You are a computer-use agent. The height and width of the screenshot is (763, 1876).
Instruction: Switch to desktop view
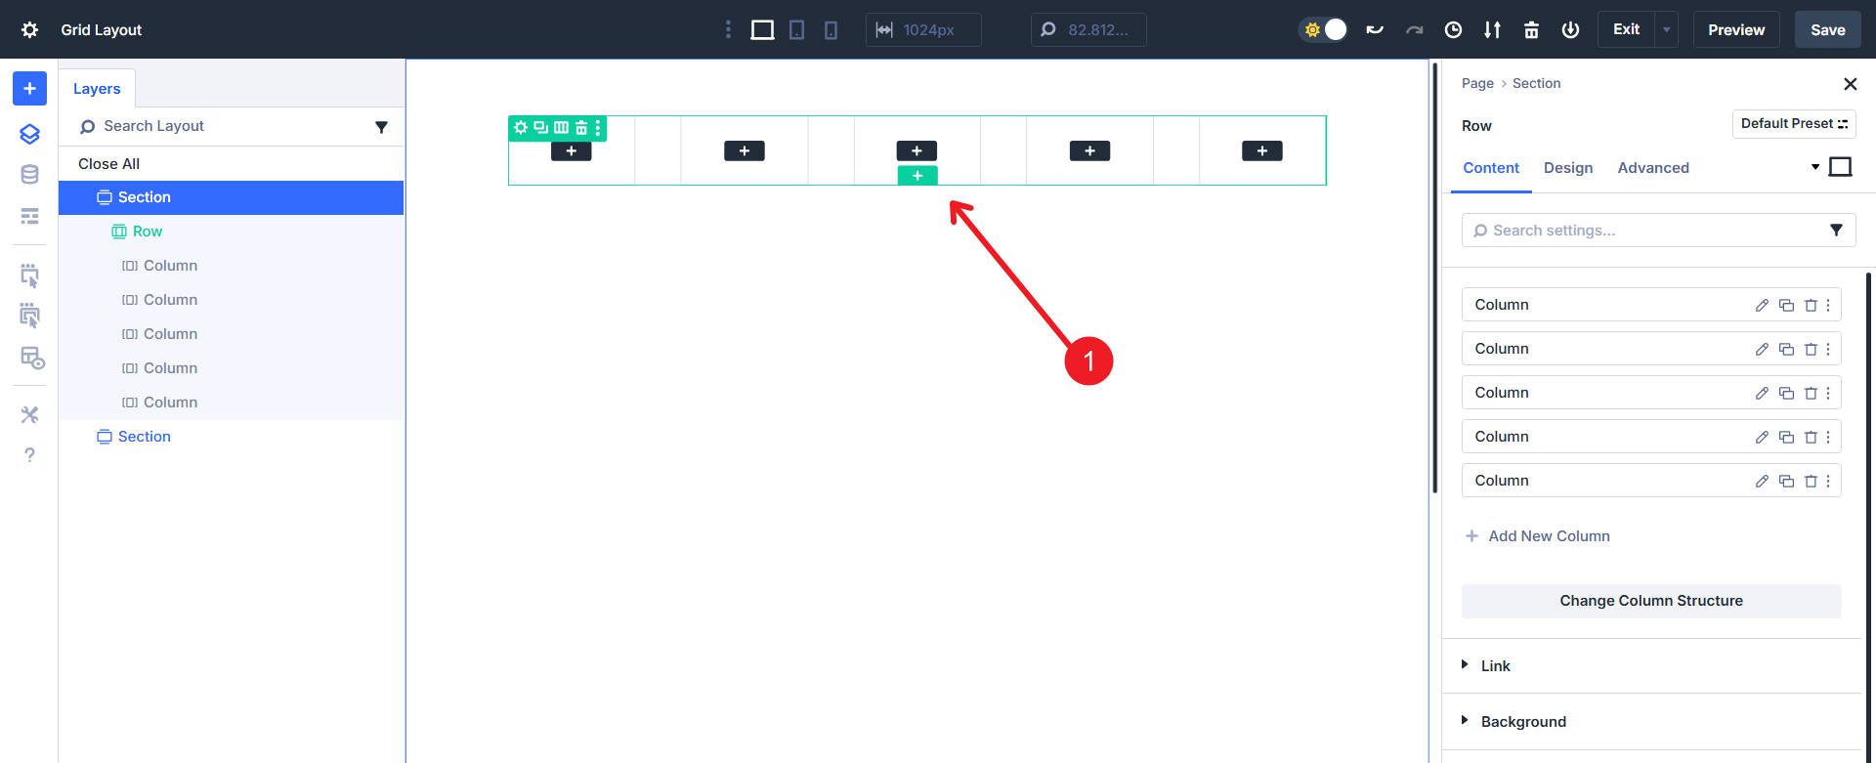click(x=762, y=29)
